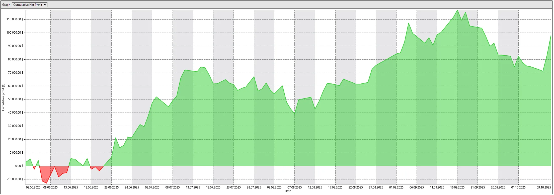Click the 02.06.2025 date label

point(33,187)
